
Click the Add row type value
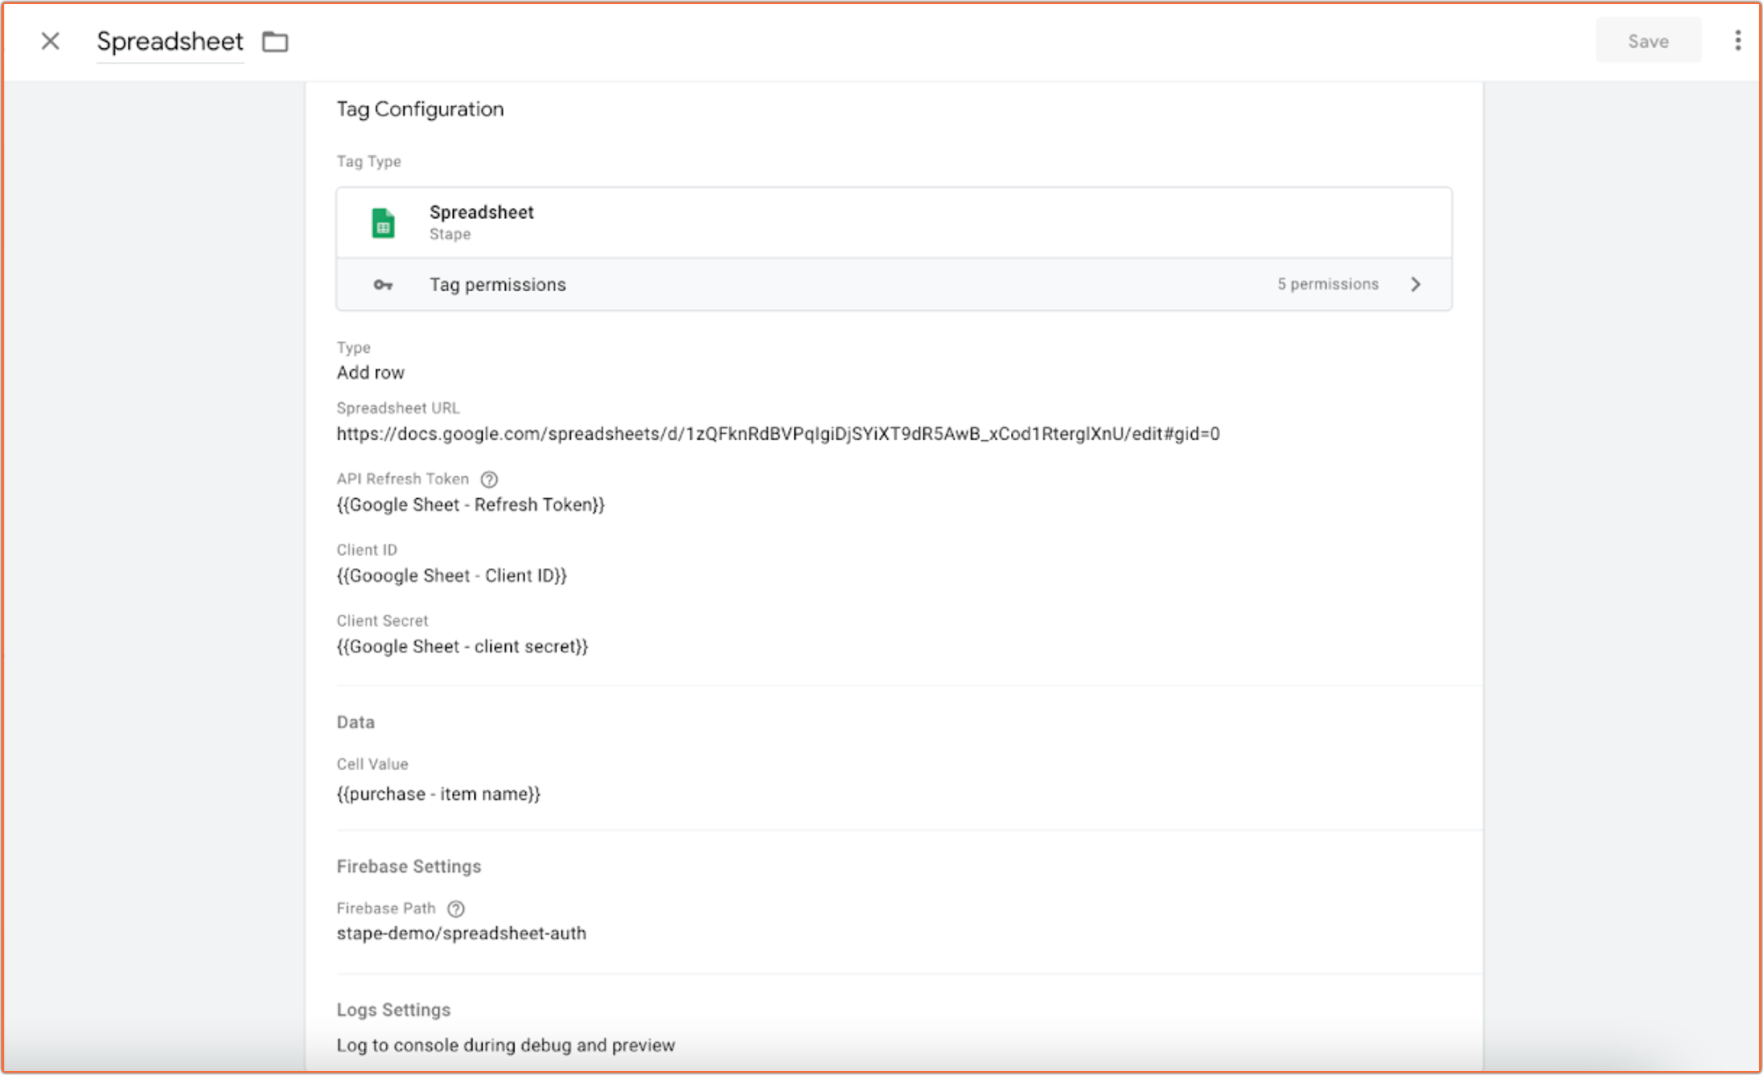(x=371, y=373)
